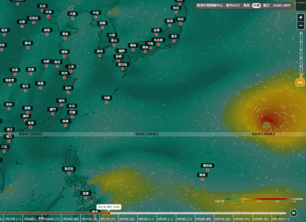Screen dimensions: 306x222
Task: Choose the AAMC-WRF model option
Action: [x=282, y=6]
